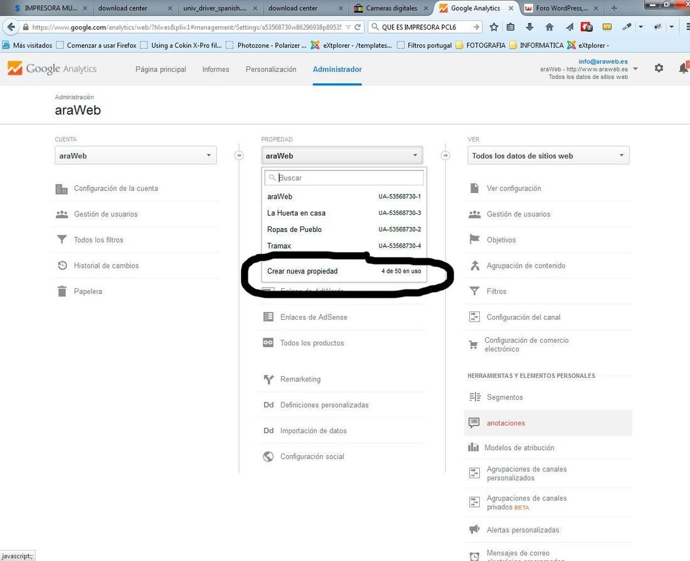Image resolution: width=690 pixels, height=561 pixels.
Task: Open the Personalización tab
Action: pos(271,70)
